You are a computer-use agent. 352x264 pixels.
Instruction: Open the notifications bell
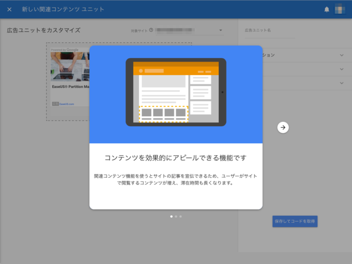[327, 9]
